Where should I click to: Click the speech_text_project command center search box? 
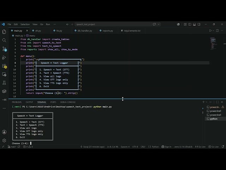(x=113, y=24)
